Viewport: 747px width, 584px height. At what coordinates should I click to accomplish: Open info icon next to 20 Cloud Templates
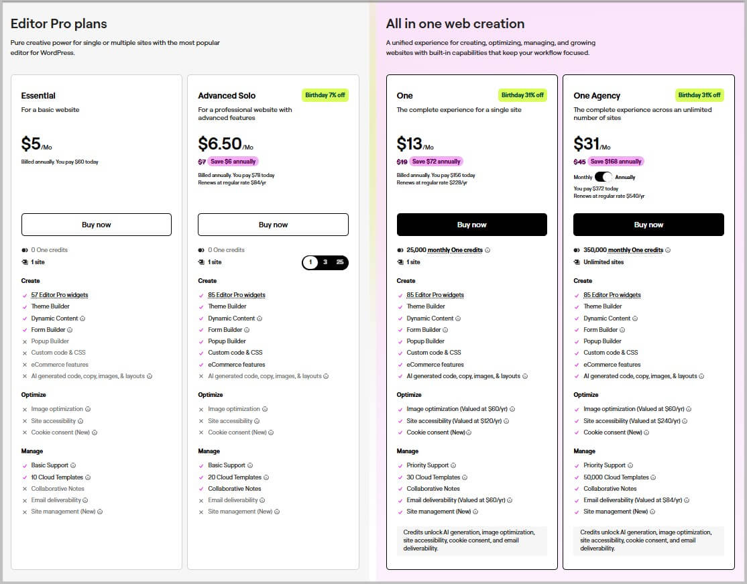pyautogui.click(x=266, y=477)
